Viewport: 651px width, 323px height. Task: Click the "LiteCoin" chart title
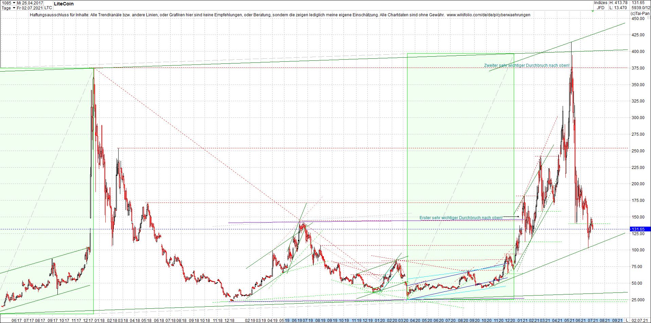pyautogui.click(x=63, y=3)
